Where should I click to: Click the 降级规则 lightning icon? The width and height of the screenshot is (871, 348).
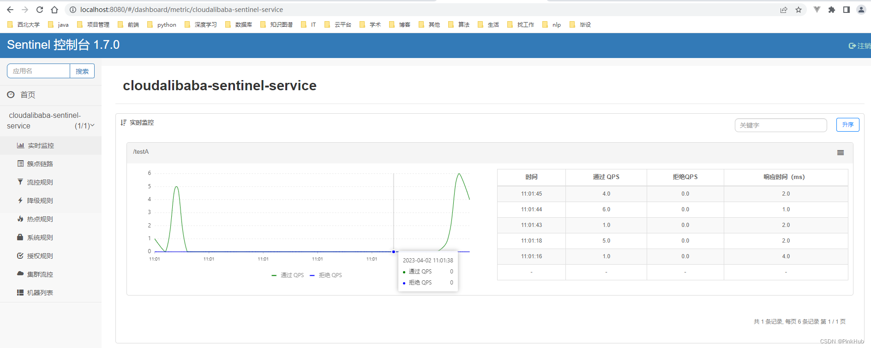(20, 200)
